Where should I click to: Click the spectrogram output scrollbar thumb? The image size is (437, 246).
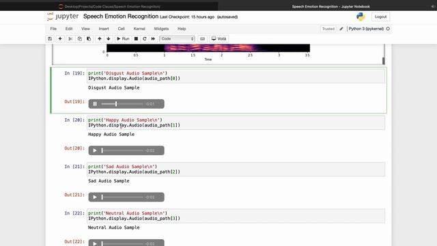pos(384,61)
